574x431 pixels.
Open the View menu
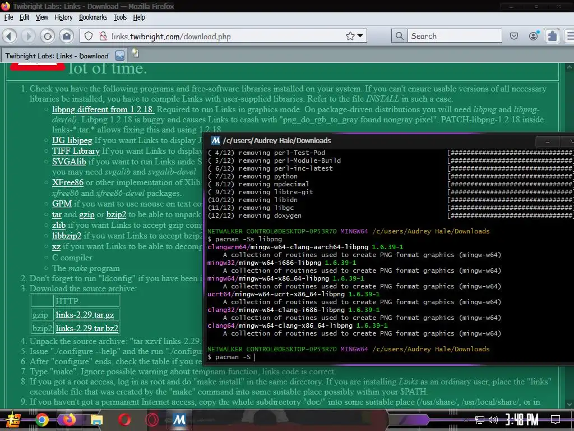41,17
